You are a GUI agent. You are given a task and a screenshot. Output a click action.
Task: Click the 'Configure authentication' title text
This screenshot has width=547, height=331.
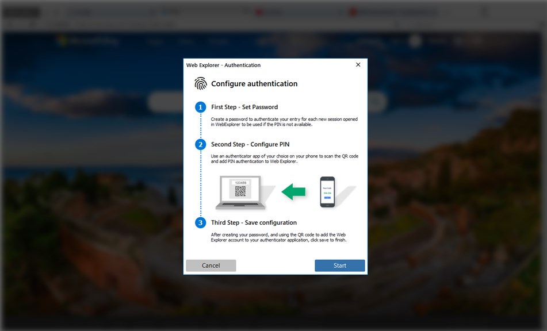coord(254,84)
